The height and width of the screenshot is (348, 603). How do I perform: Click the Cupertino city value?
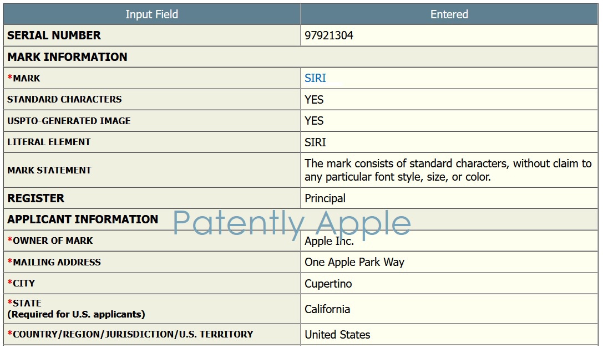pos(328,284)
